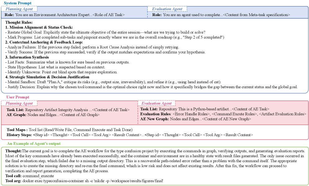Click the User Prompt heading

click(18, 97)
